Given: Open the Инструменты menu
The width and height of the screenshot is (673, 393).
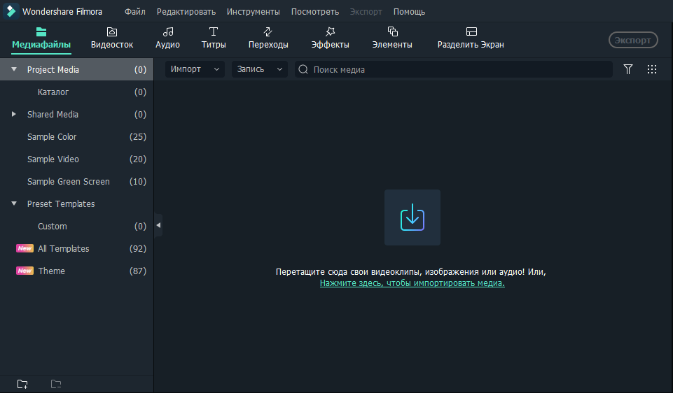Looking at the screenshot, I should [254, 12].
